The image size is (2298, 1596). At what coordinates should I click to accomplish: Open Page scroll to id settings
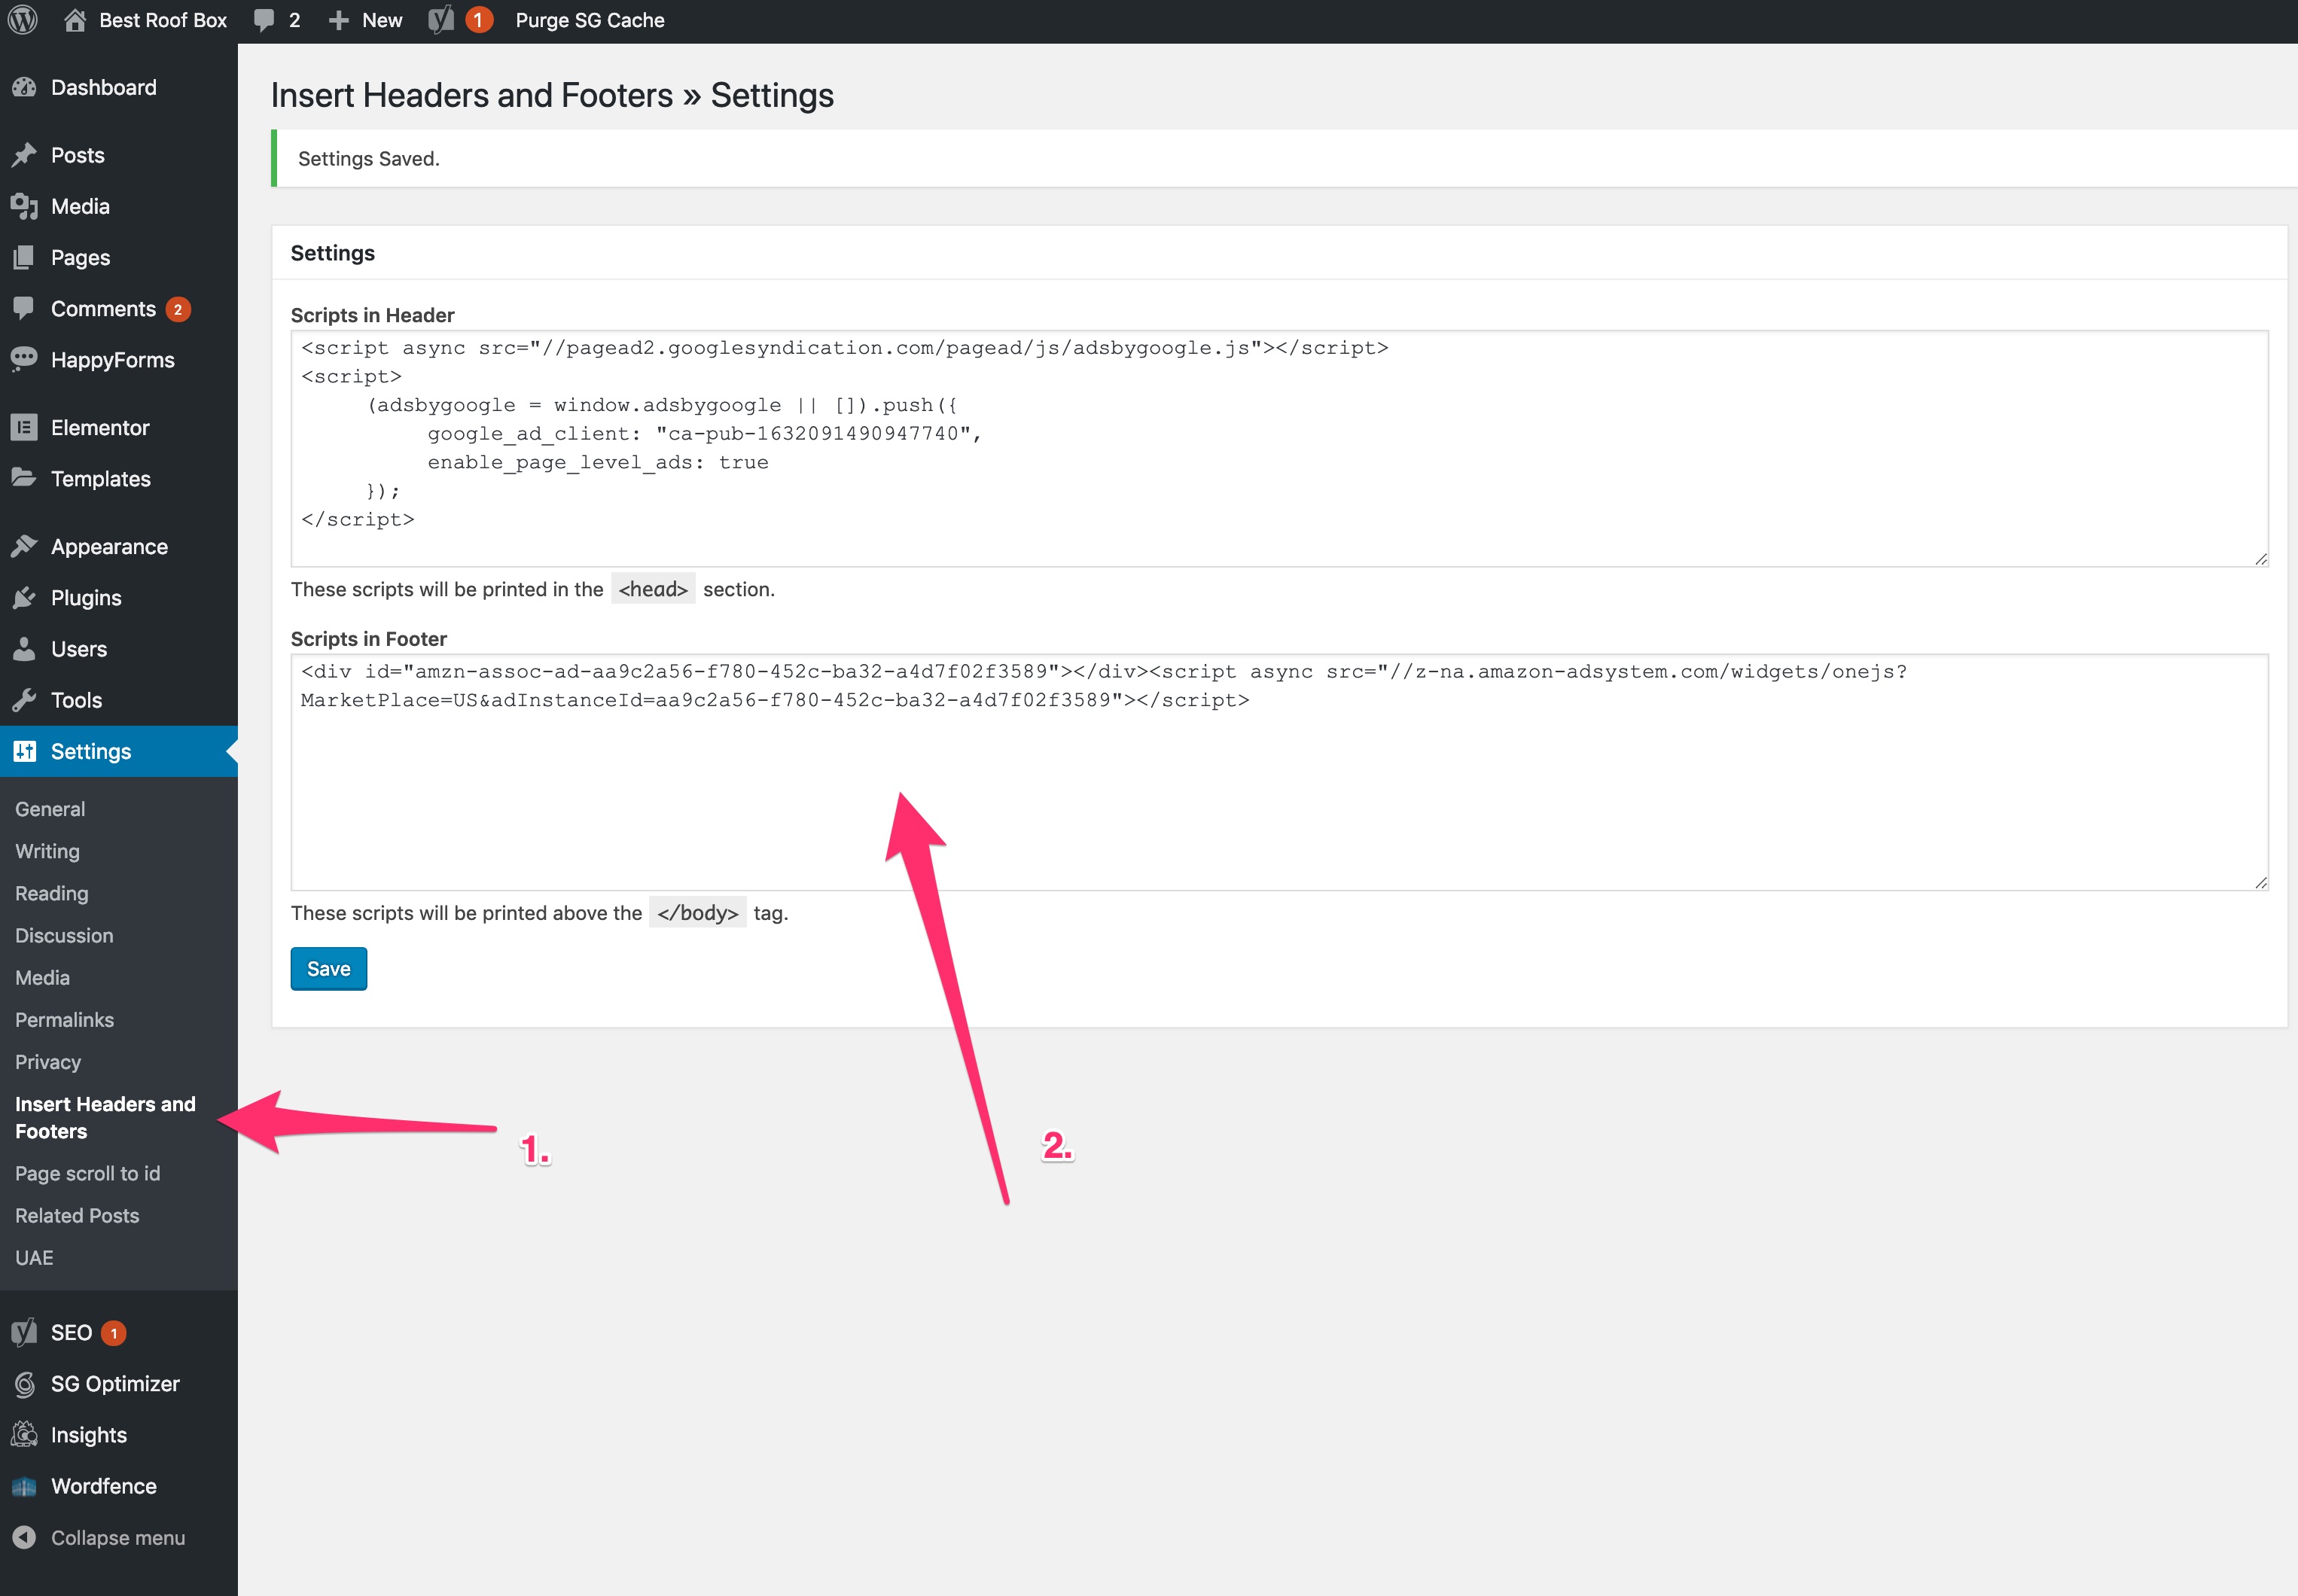pyautogui.click(x=87, y=1173)
